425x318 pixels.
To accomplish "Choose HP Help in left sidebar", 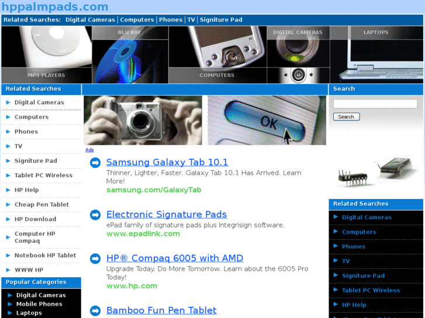I will click(x=26, y=190).
